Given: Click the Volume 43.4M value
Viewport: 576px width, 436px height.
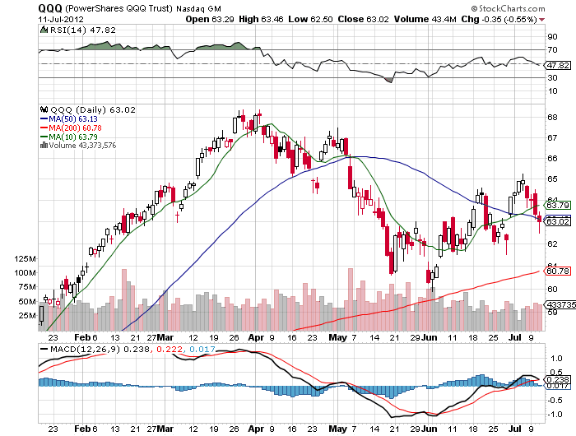Looking at the screenshot, I should 444,19.
